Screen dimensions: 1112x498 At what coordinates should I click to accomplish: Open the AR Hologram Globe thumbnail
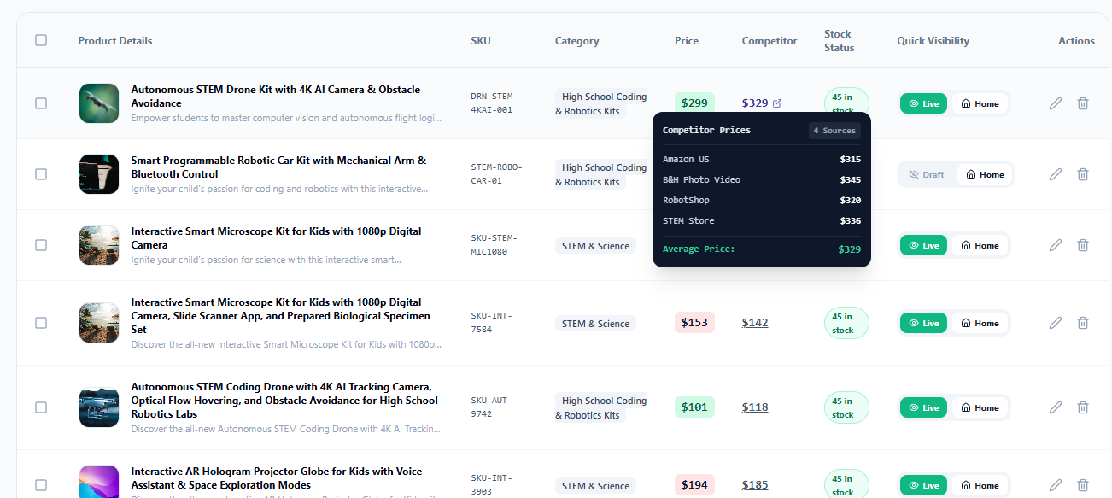99,482
